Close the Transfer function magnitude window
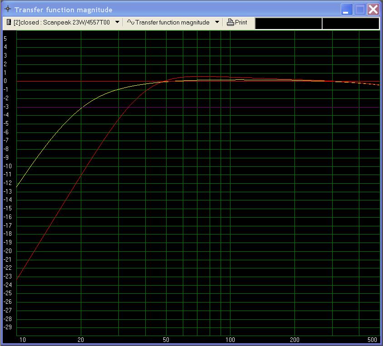 point(373,10)
